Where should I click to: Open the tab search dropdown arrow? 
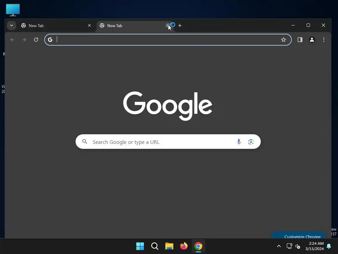(12, 25)
